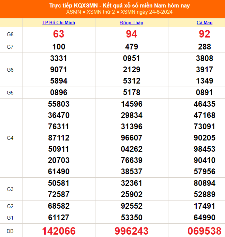This screenshot has height=237, width=225.
Task: Click the G2 number 92552
Action: coord(132,206)
